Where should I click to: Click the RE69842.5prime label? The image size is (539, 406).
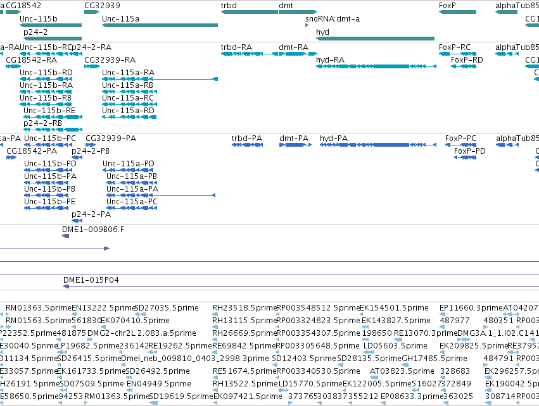pos(244,346)
